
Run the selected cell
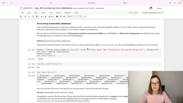click(x=51, y=17)
